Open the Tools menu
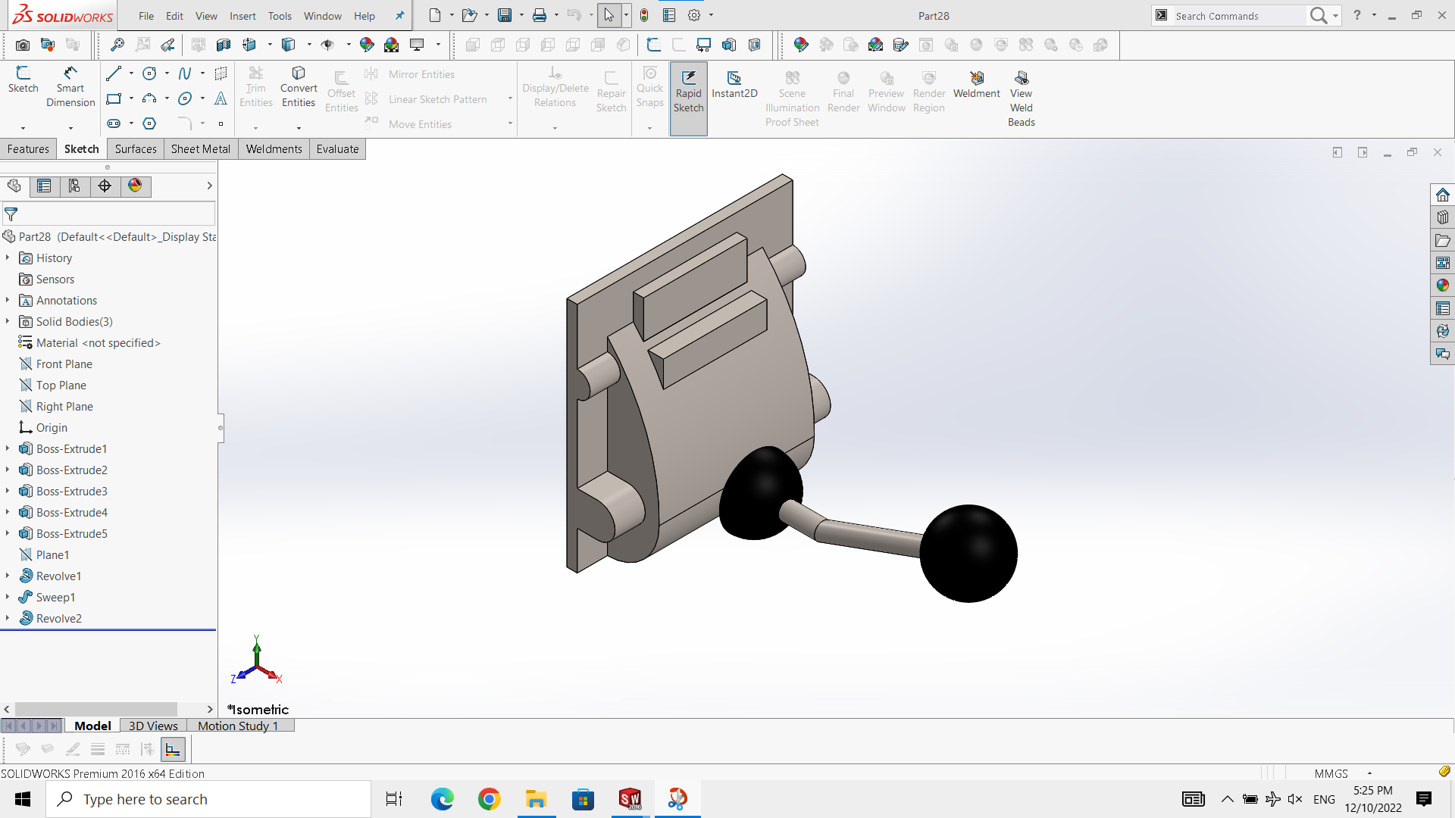Screen dimensions: 1455x818 coord(280,16)
